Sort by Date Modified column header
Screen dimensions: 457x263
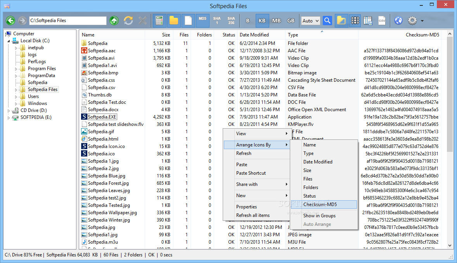[x=261, y=34]
